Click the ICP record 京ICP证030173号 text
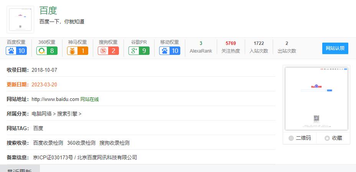This screenshot has width=356, height=172. [53, 157]
